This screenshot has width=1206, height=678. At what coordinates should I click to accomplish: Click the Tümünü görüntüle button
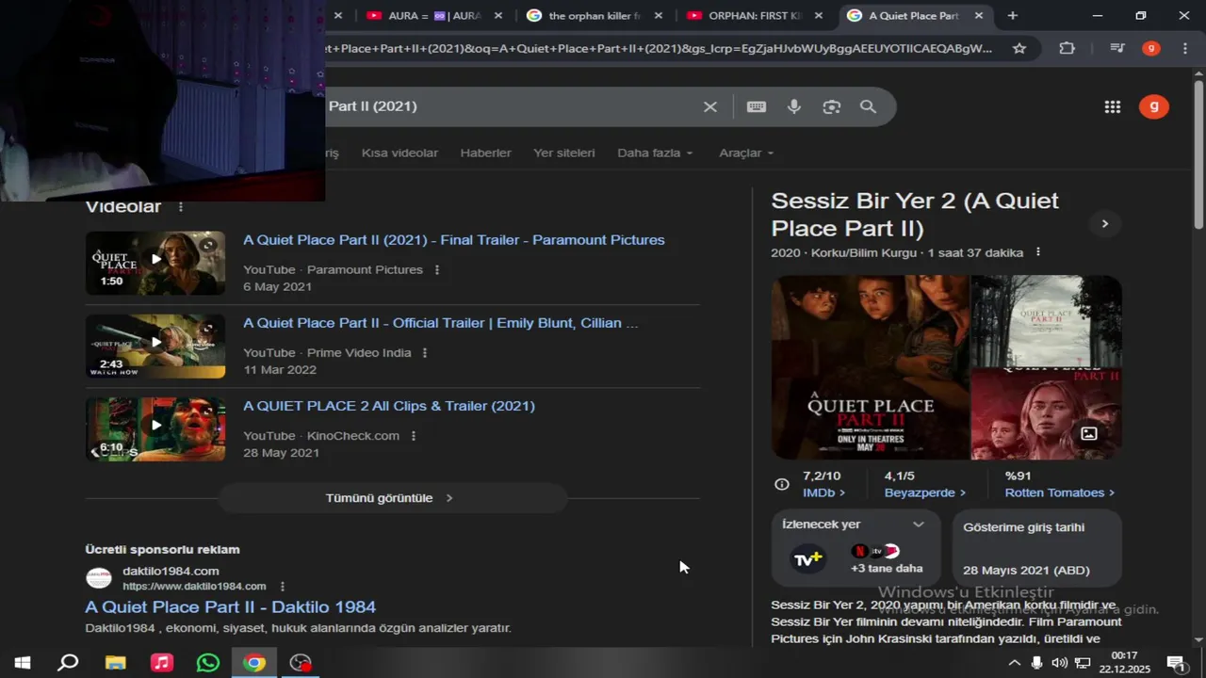(x=392, y=498)
